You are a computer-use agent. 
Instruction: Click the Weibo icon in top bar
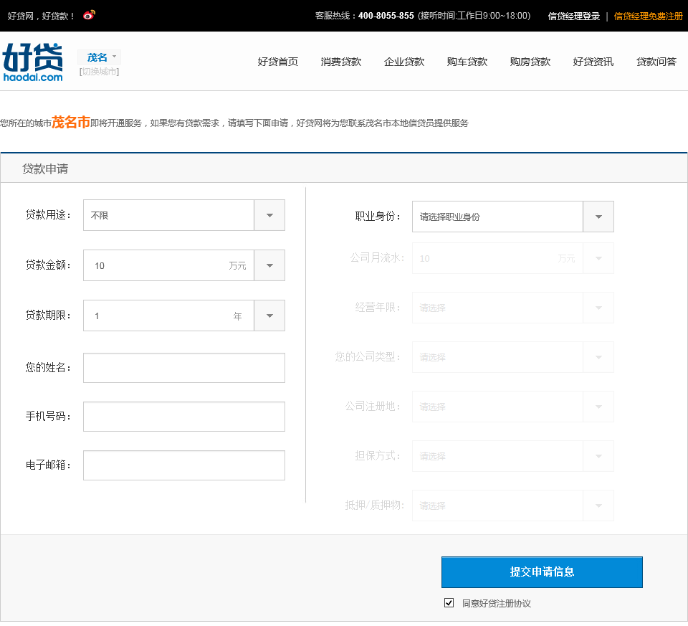(89, 15)
